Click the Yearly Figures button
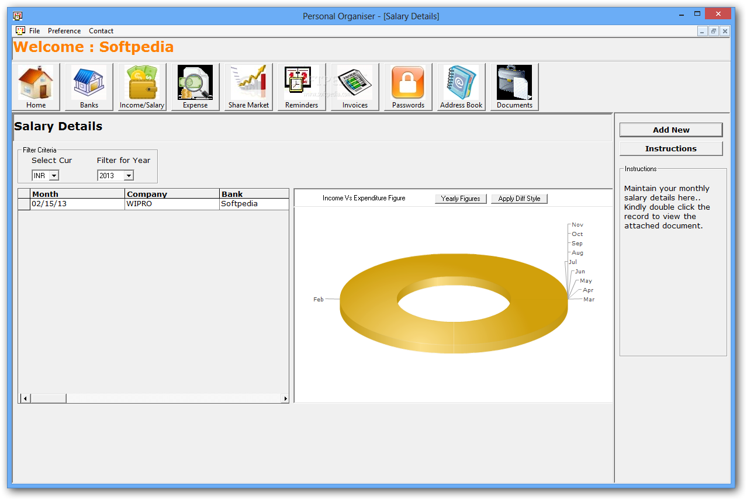This screenshot has height=500, width=747. (461, 199)
